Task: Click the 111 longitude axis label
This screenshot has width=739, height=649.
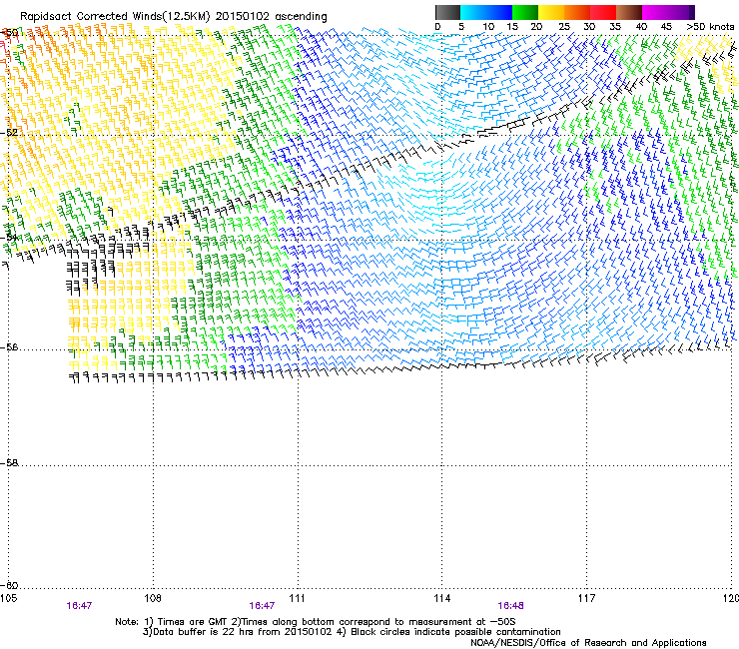Action: pyautogui.click(x=297, y=598)
